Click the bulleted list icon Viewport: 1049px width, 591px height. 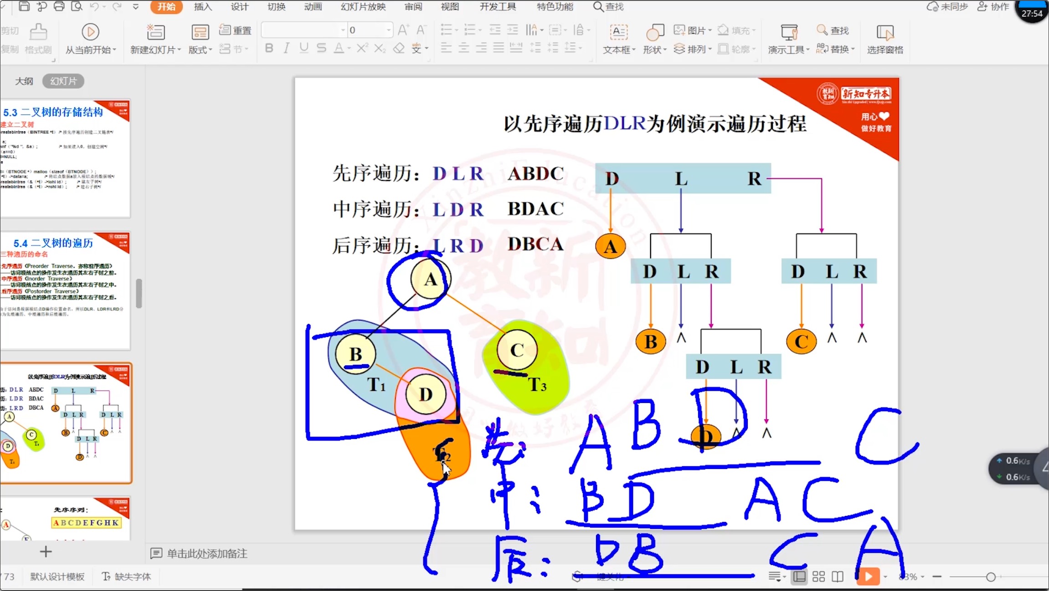pos(446,30)
